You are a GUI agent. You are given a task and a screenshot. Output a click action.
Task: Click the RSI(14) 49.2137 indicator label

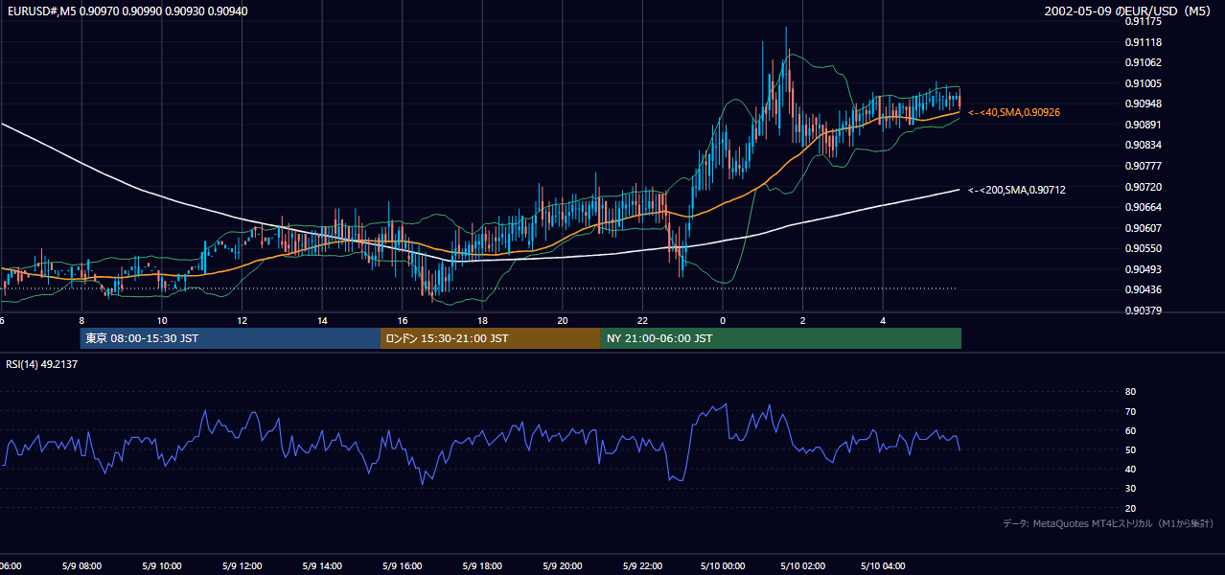pos(42,364)
